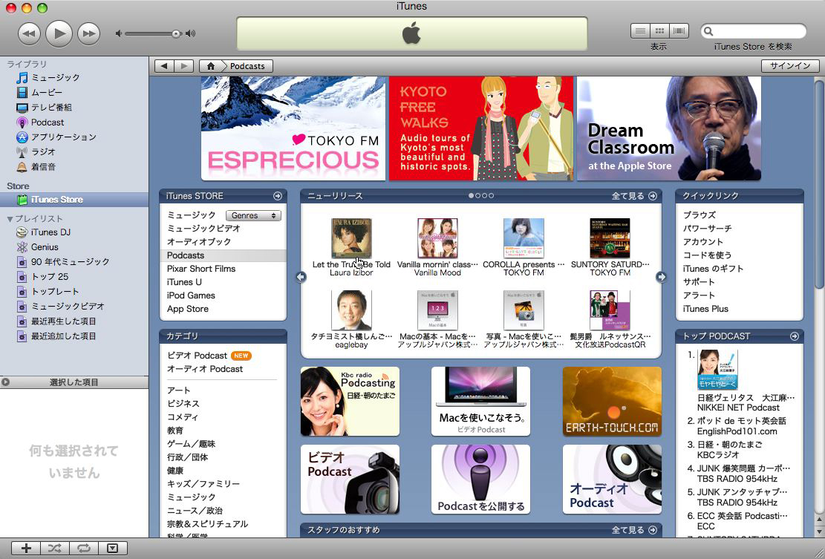
Task: Select Pixar Short Films link
Action: 201,269
